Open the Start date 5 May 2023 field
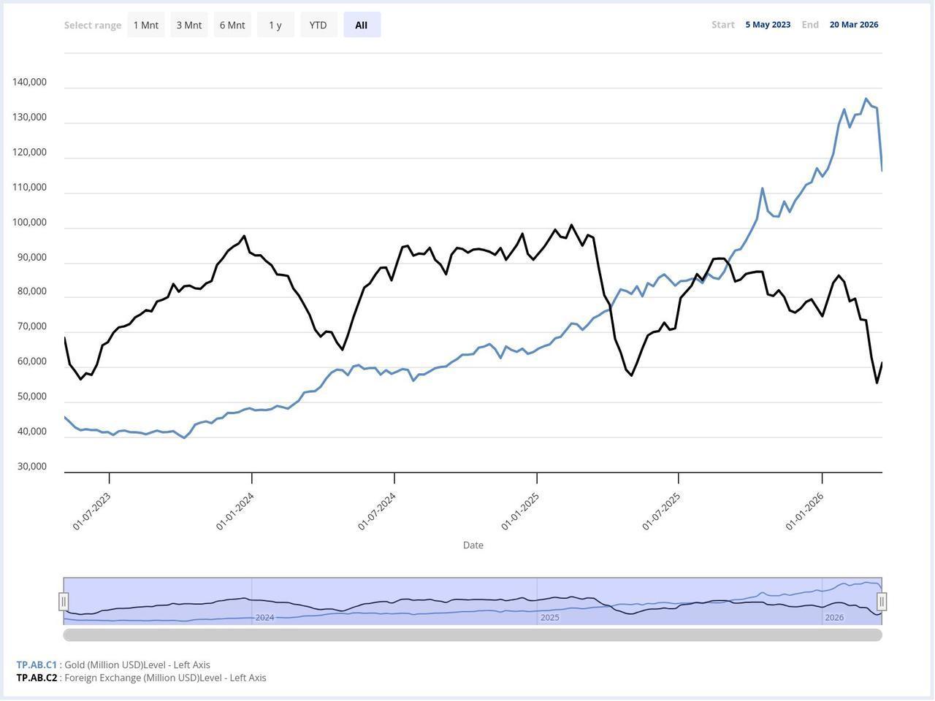 coord(767,24)
